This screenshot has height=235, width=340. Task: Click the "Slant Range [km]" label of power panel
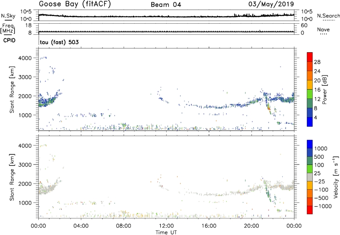[12, 90]
